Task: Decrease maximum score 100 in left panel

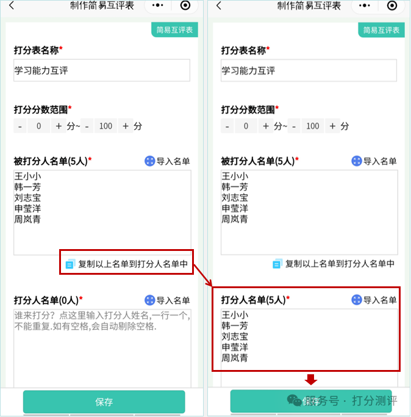Action: 87,126
